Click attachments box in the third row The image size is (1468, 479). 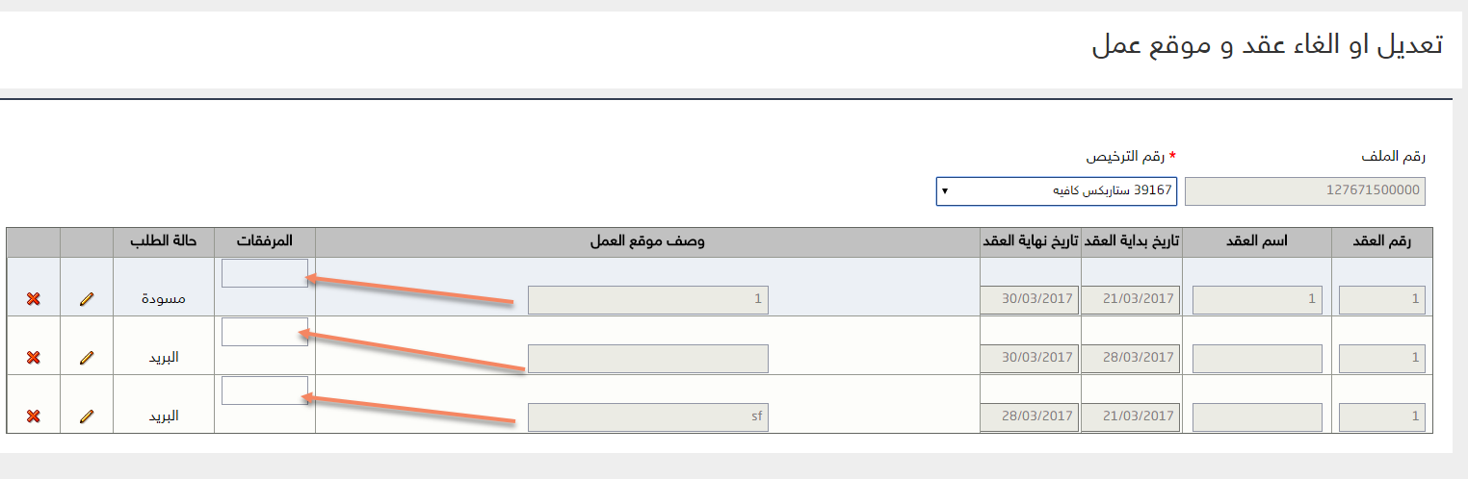pyautogui.click(x=265, y=391)
